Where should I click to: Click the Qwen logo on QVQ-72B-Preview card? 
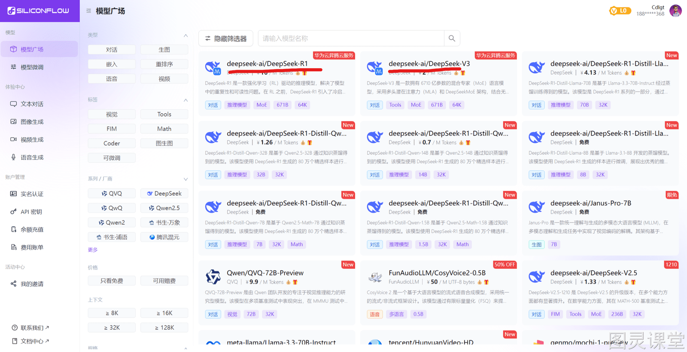(x=213, y=277)
